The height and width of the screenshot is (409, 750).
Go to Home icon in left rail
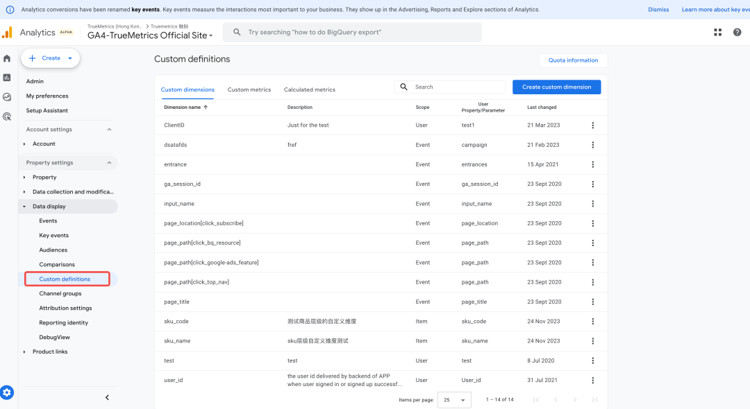7,58
